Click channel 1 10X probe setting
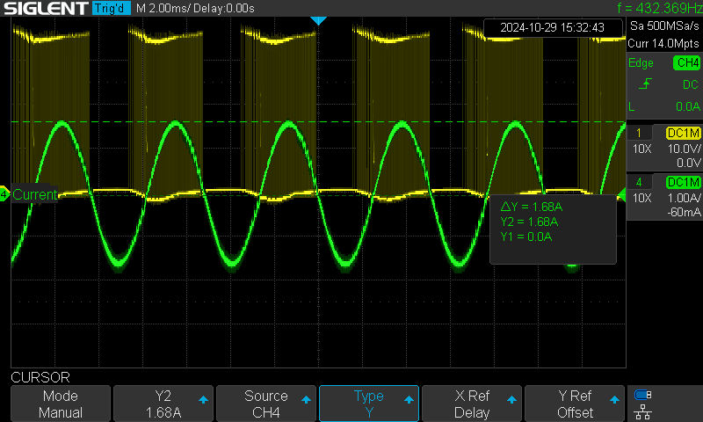703x422 pixels. 642,149
